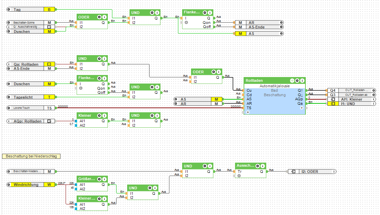Click the yellow 'W' type tag on Windrichtung
Image resolution: width=380 pixels, height=215 pixels.
(49, 185)
